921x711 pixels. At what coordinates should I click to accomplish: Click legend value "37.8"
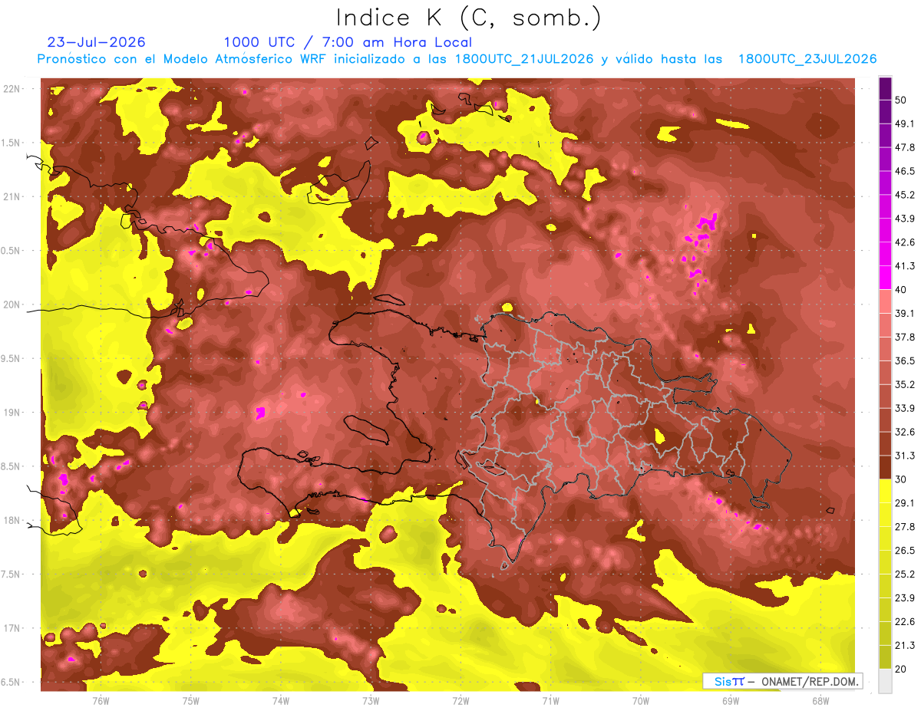[905, 337]
